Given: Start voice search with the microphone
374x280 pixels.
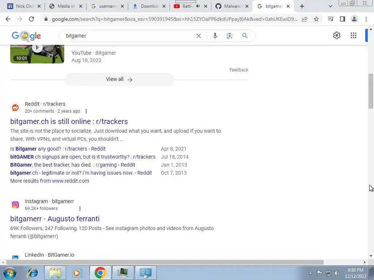Looking at the screenshot, I should tap(215, 36).
